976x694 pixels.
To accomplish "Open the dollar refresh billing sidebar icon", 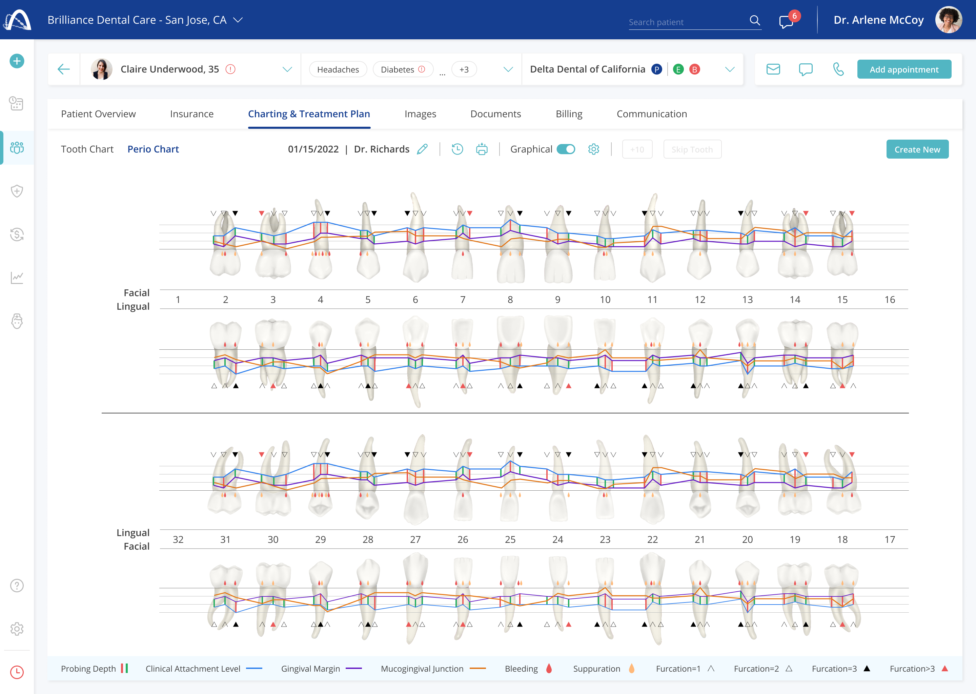I will [x=17, y=234].
